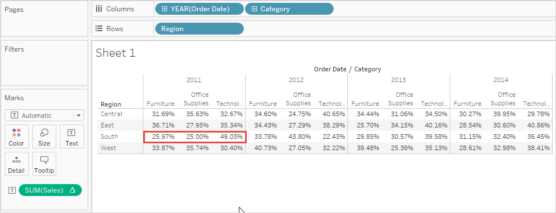Click the Furniture header under 2014
556x213 pixels.
pos(467,104)
